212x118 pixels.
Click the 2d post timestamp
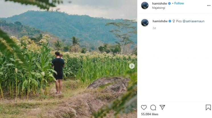[154, 28]
